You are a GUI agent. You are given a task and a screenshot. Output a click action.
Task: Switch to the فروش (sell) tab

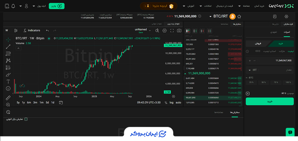[258, 43]
